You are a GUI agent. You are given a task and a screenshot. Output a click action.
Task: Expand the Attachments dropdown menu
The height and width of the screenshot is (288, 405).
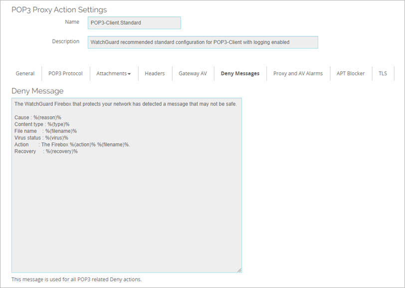[113, 73]
